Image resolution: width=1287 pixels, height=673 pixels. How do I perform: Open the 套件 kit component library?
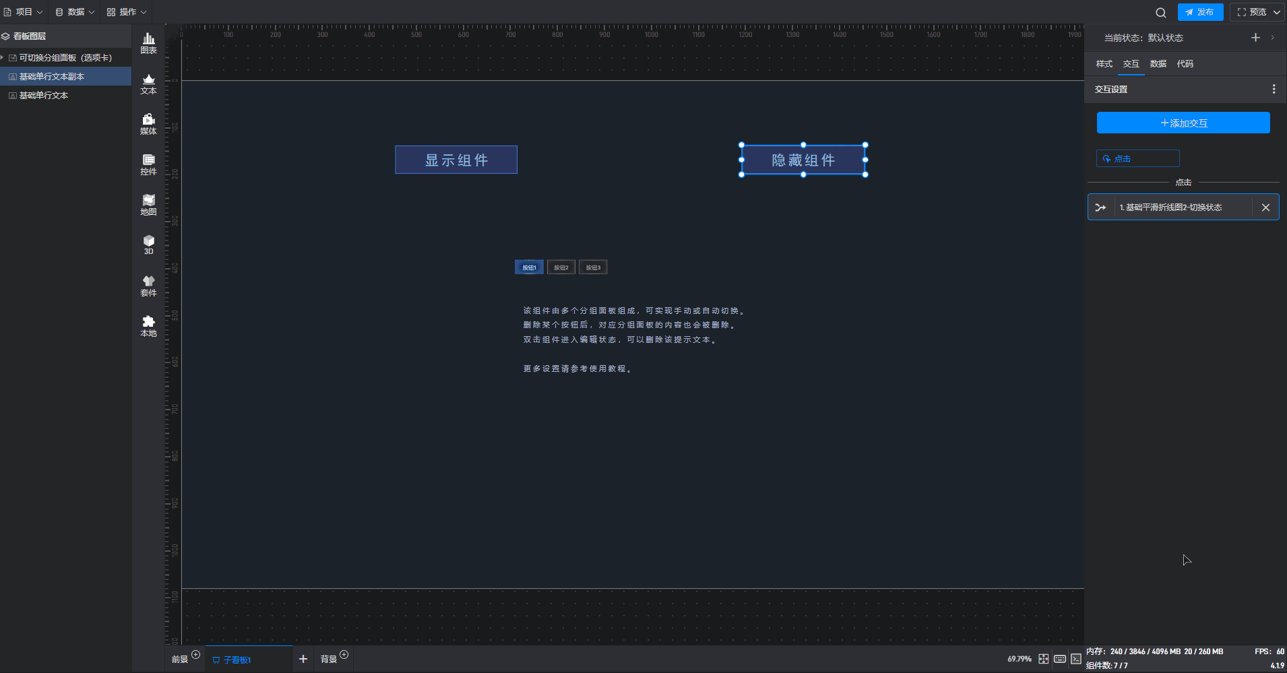[148, 286]
